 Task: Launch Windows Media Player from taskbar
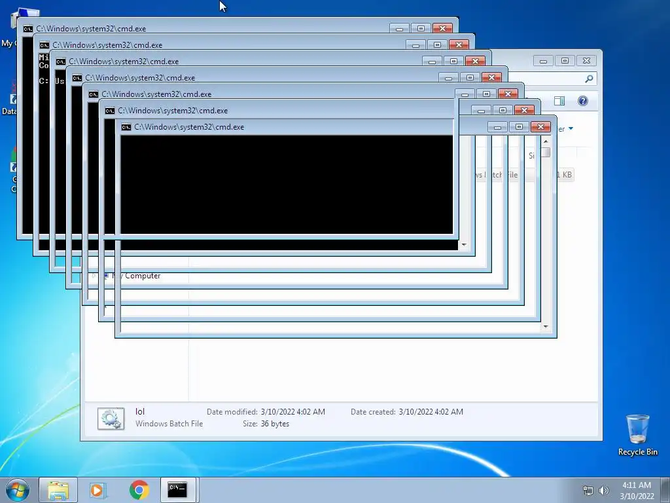click(98, 490)
